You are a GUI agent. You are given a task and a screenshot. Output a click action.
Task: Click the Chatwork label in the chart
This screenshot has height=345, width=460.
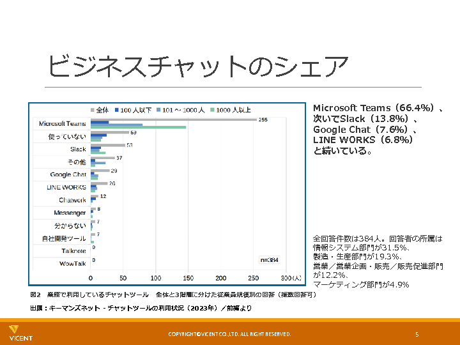(x=72, y=200)
